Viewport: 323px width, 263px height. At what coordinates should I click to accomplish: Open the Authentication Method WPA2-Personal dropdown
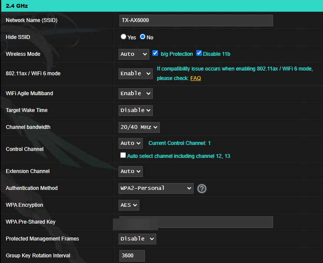[156, 188]
